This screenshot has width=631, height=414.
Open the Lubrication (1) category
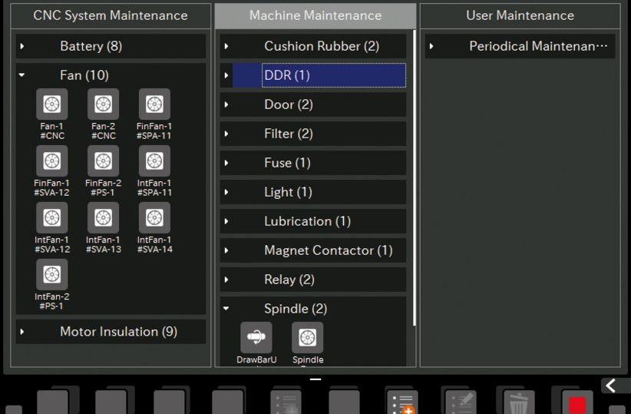(312, 221)
